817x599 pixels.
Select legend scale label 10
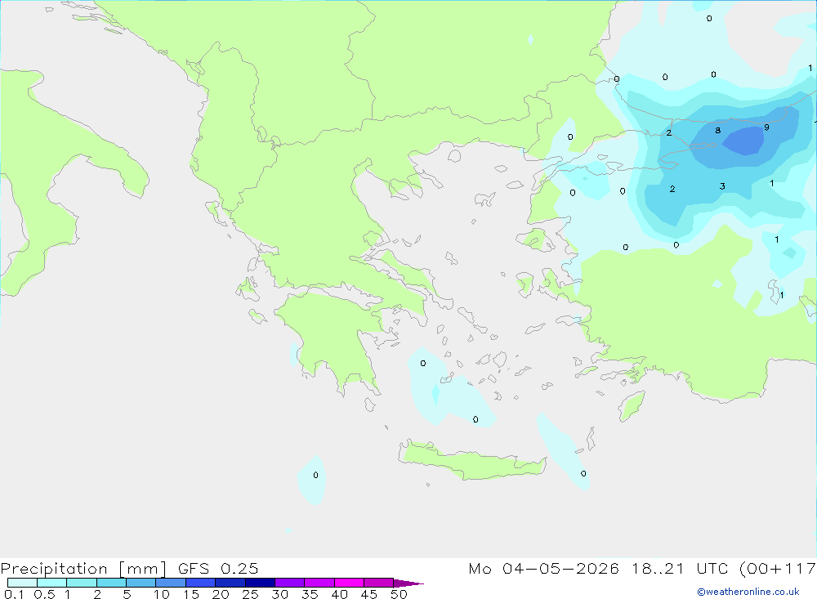click(162, 594)
